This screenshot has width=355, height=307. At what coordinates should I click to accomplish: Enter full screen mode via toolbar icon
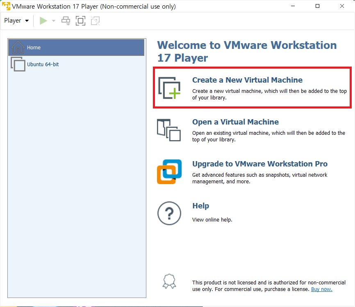[x=80, y=21]
